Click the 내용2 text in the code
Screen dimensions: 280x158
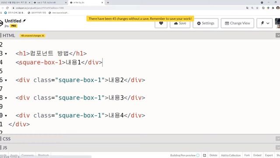point(116,80)
